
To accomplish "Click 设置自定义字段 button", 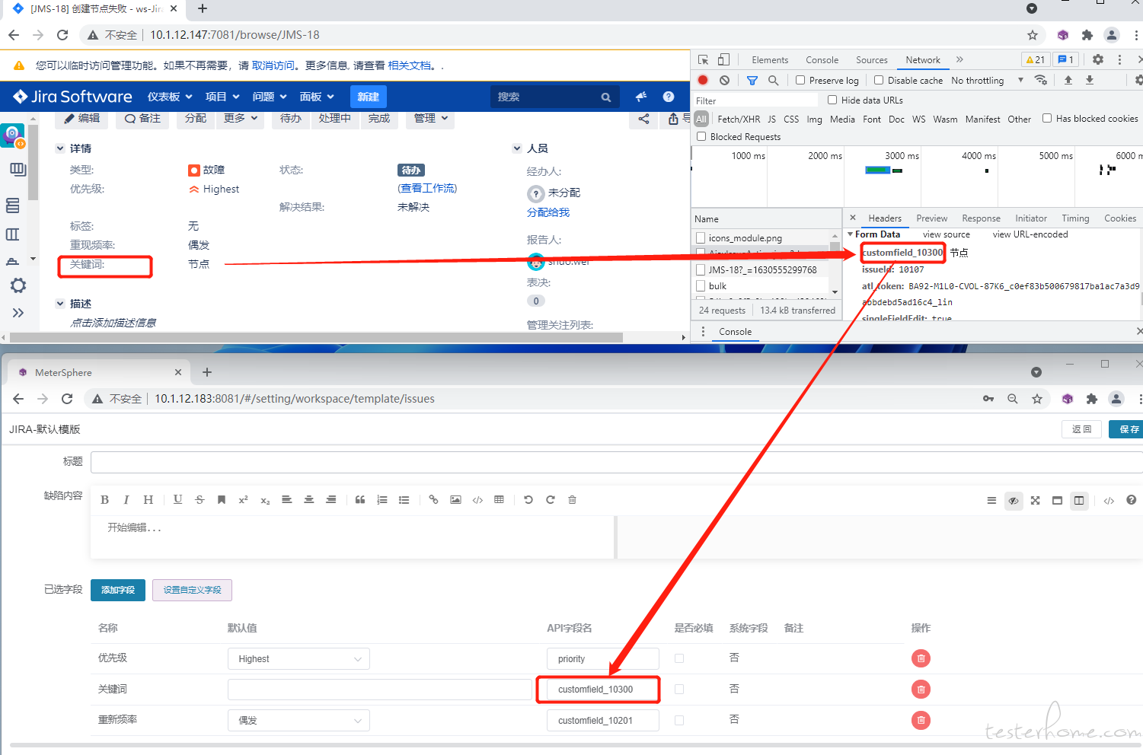I will (192, 590).
